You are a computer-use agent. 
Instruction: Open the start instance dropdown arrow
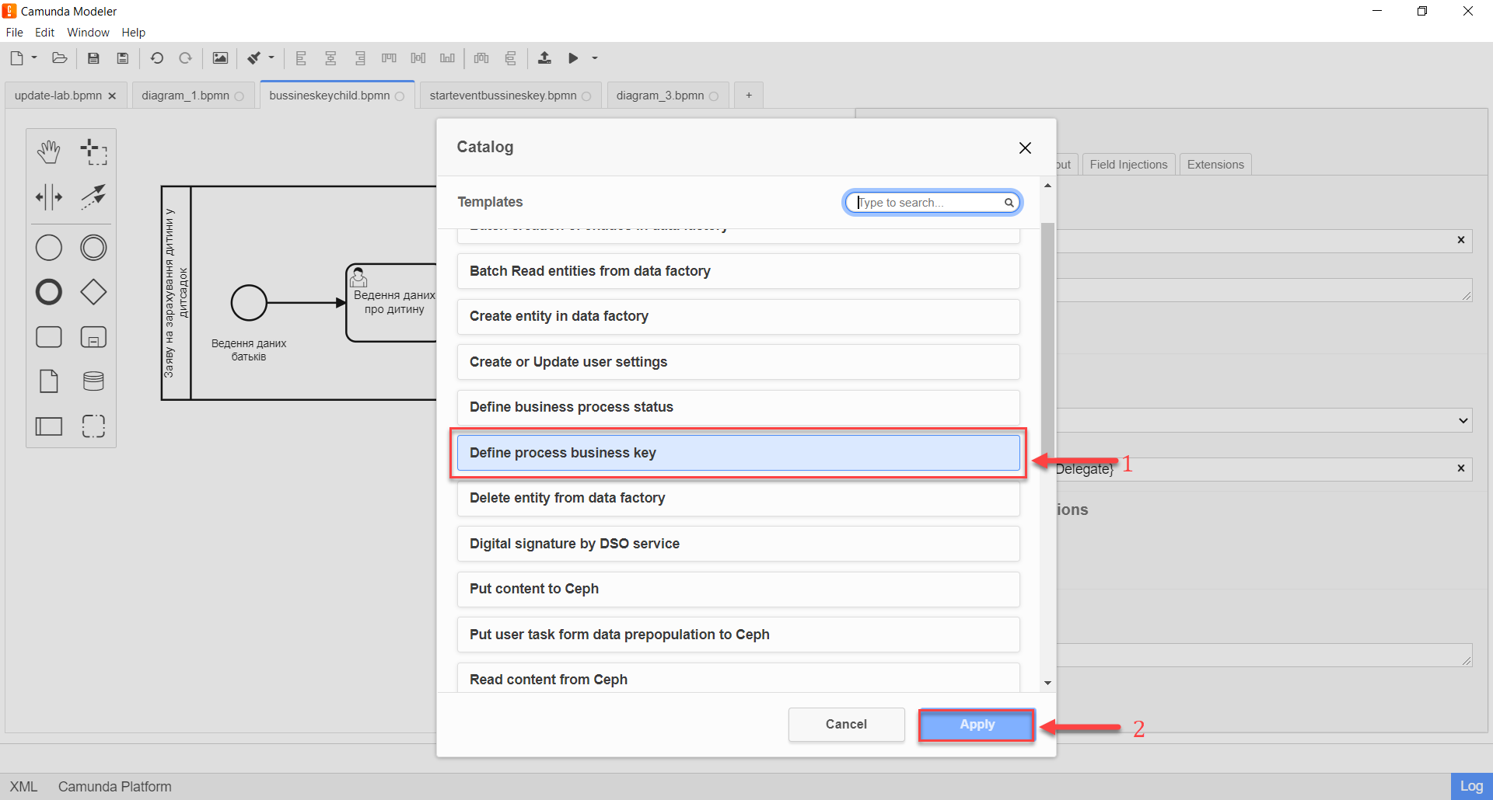point(595,58)
